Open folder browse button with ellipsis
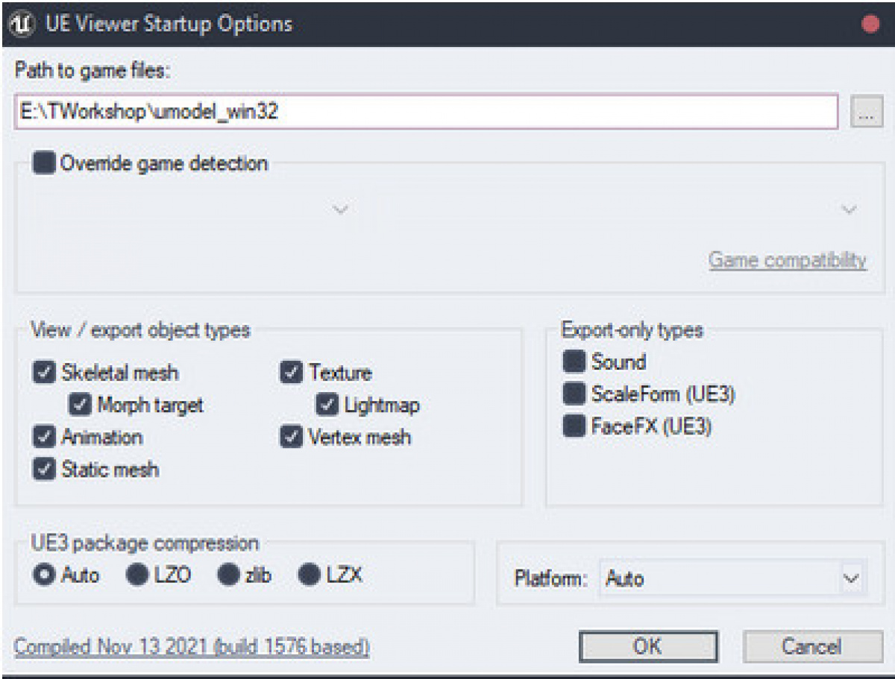The image size is (895, 679). point(866,112)
